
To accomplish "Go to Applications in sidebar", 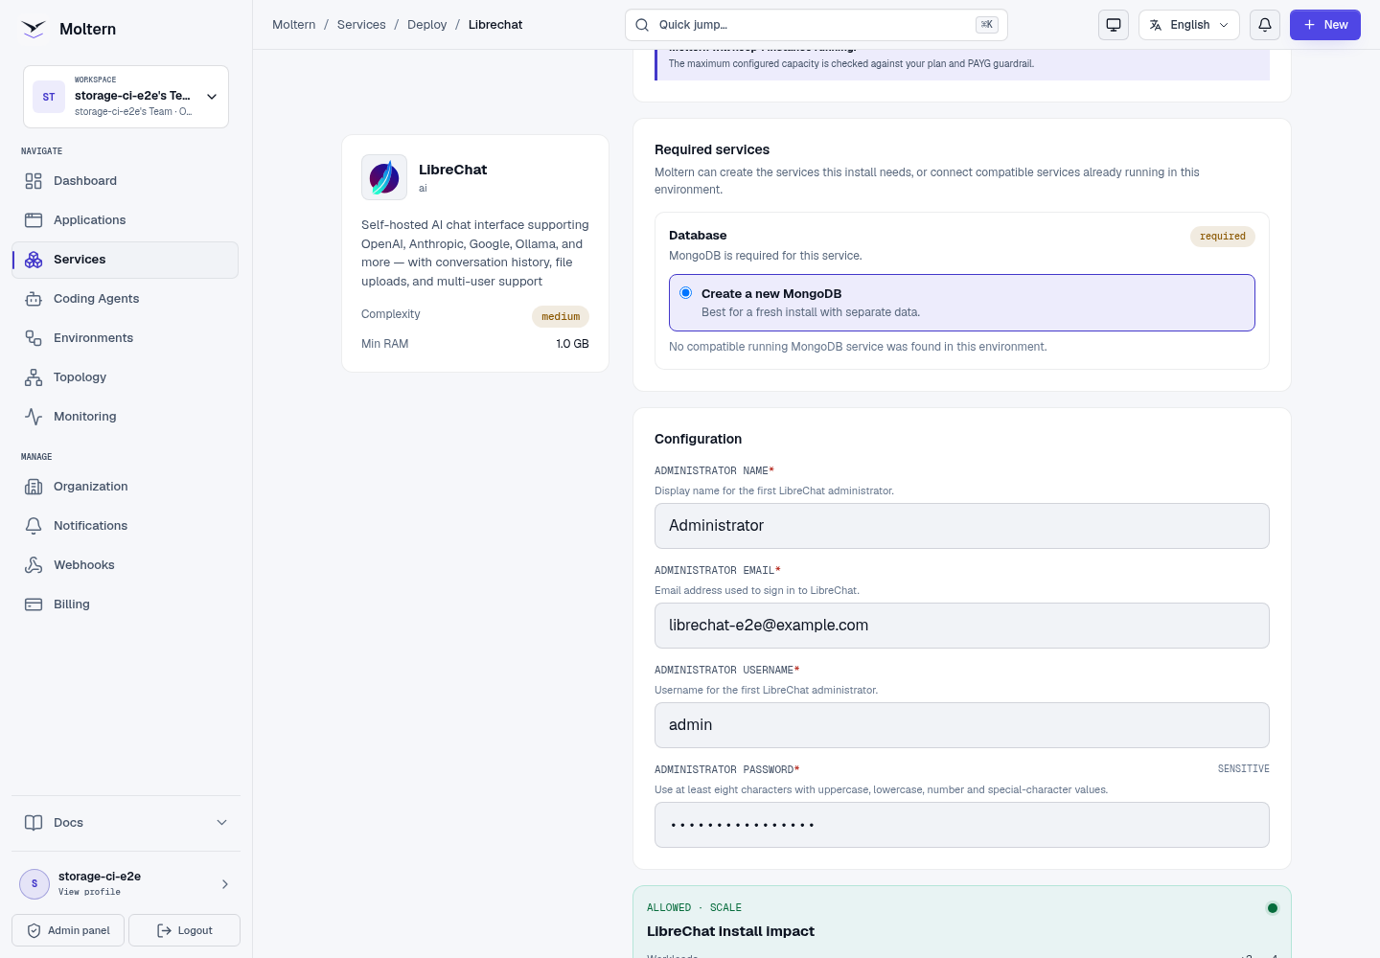I will pos(125,220).
